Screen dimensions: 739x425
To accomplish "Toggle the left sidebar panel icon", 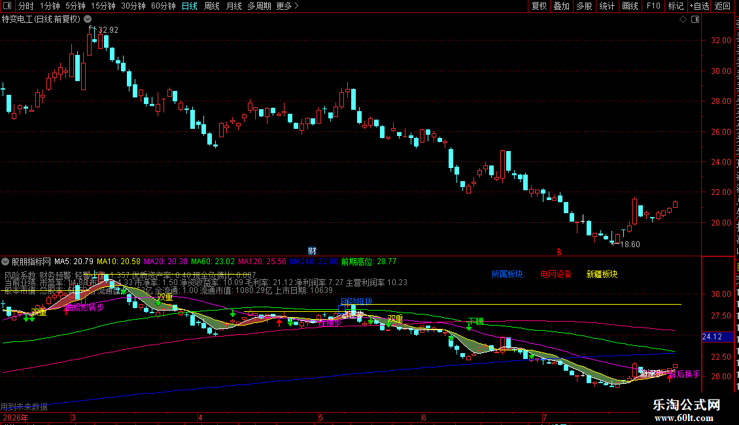I will coord(7,6).
